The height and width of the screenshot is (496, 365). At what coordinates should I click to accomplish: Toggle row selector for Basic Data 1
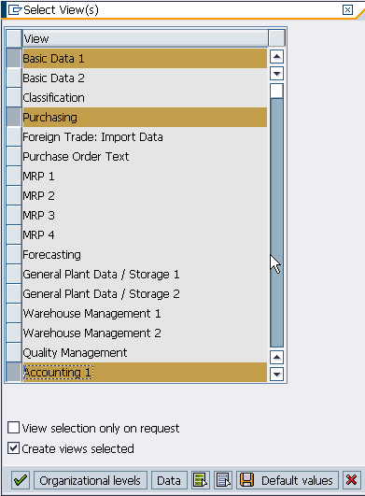pos(14,58)
